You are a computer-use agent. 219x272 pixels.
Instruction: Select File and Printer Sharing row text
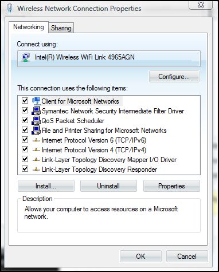click(104, 131)
